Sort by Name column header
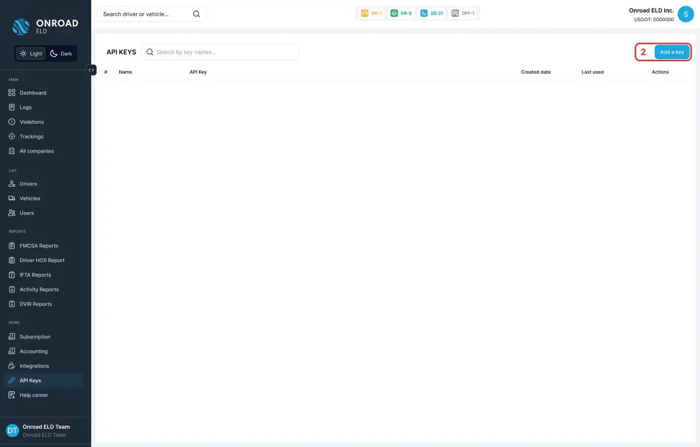This screenshot has width=700, height=447. coord(125,72)
